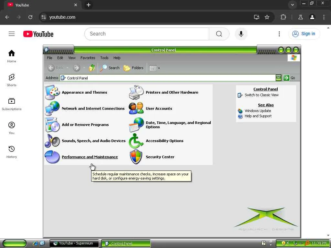This screenshot has height=248, width=331.
Task: Open the browser three-dot menu
Action: pyautogui.click(x=324, y=17)
